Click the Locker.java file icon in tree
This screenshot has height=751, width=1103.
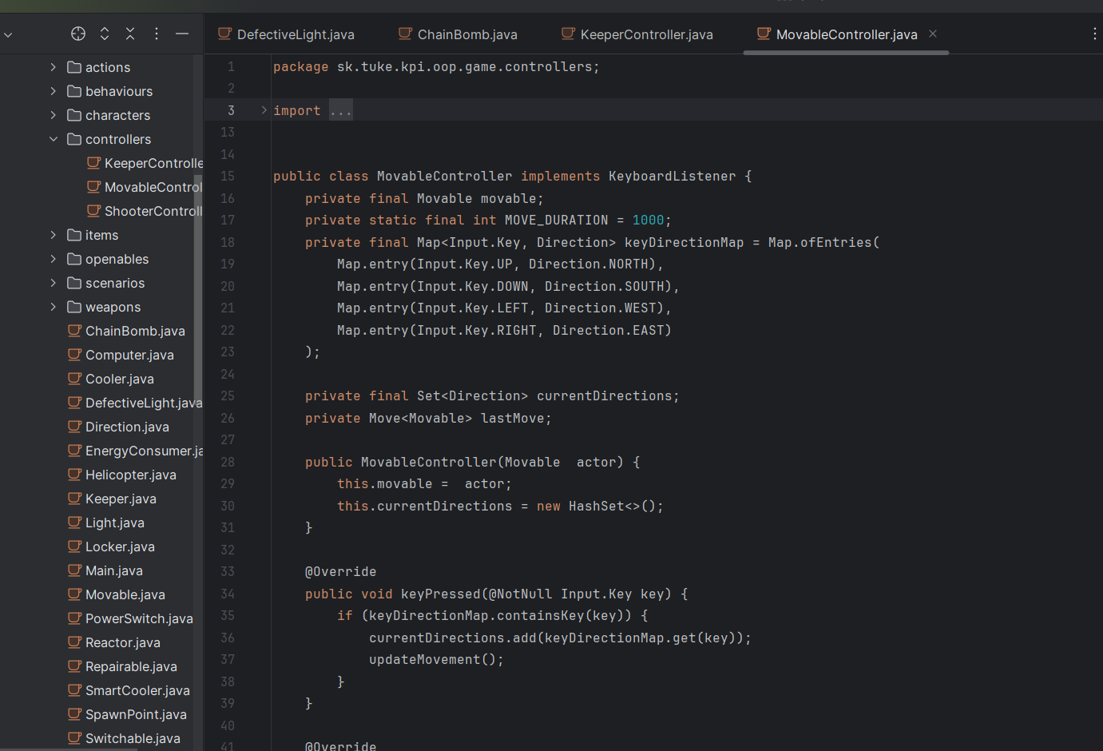(x=74, y=546)
